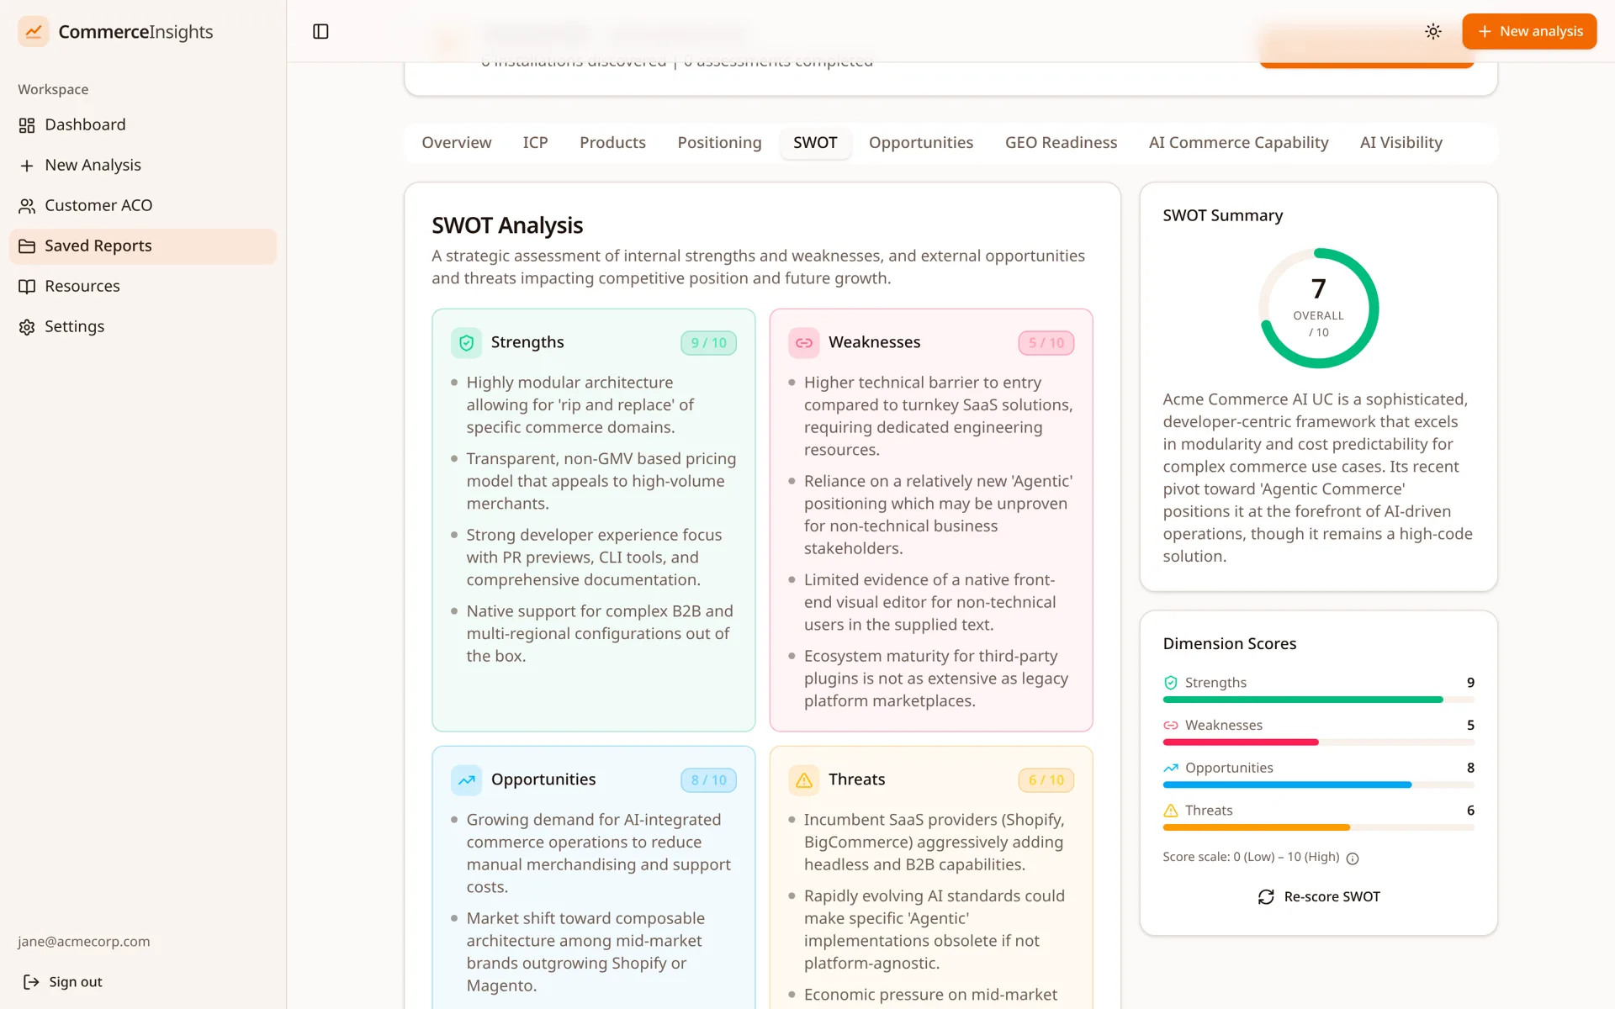Click the Threats warning icon in Dimension Scores

click(1170, 811)
